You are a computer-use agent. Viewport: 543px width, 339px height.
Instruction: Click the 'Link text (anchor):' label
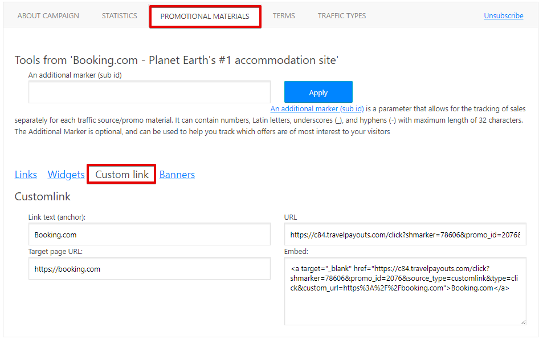[x=57, y=217]
